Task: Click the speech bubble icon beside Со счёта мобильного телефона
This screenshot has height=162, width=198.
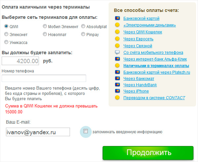Action: 117,52
